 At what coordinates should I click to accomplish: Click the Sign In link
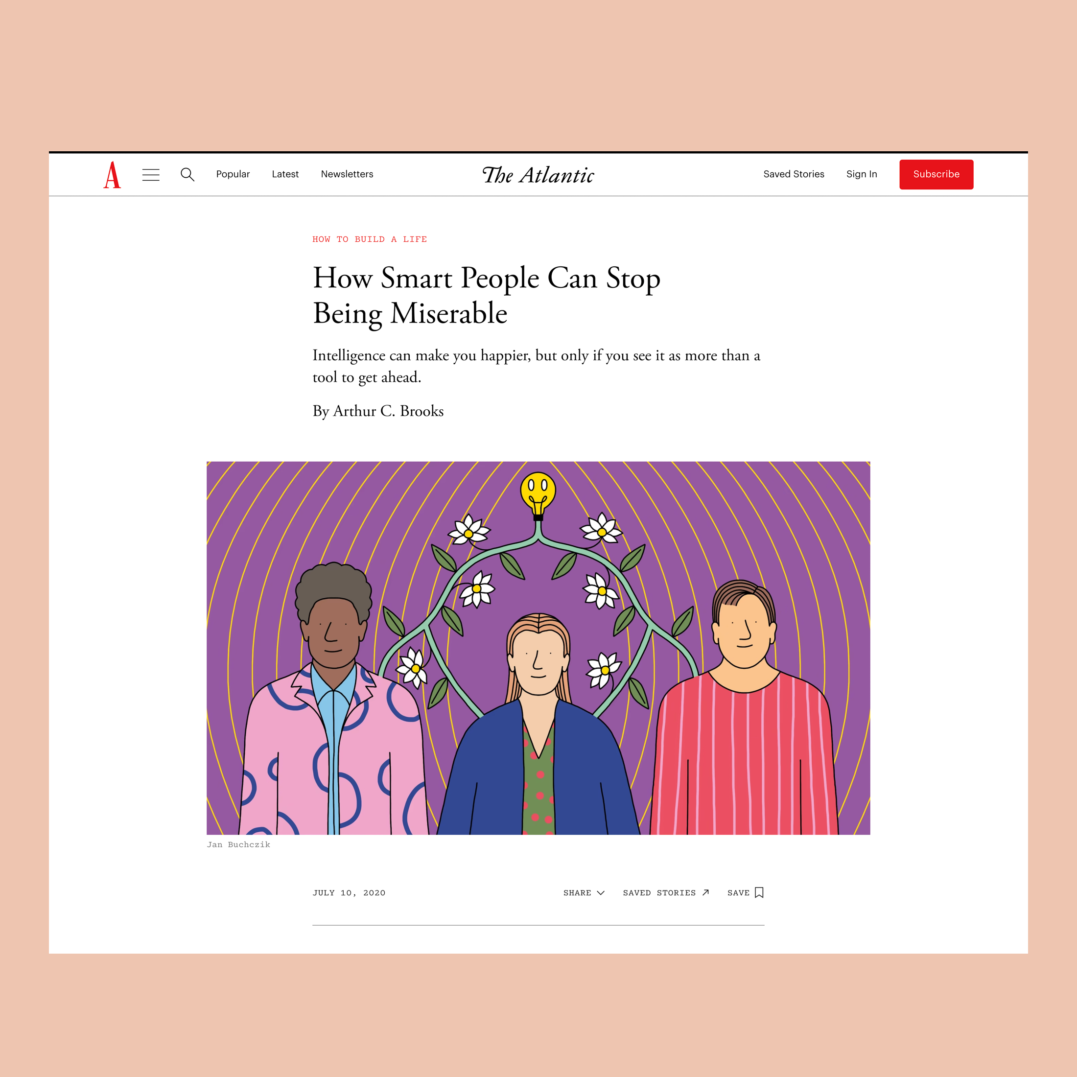[x=861, y=174]
